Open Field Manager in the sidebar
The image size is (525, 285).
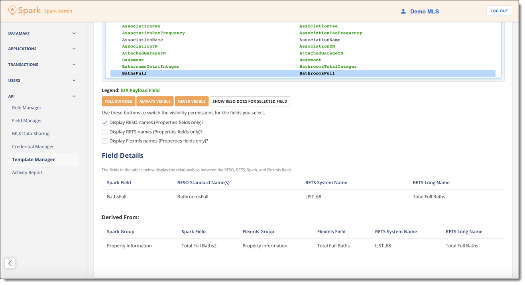(x=27, y=121)
